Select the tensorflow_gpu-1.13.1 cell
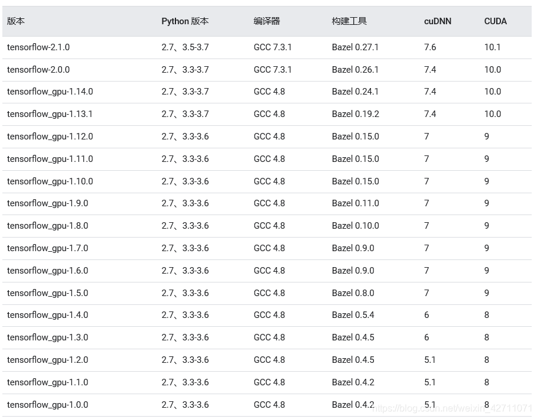Screen dimensions: 537x419 [x=50, y=114]
